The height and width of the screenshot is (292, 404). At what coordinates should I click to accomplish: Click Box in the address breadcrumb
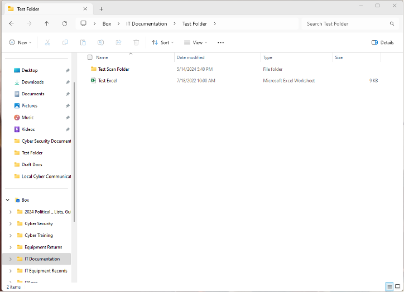[107, 23]
